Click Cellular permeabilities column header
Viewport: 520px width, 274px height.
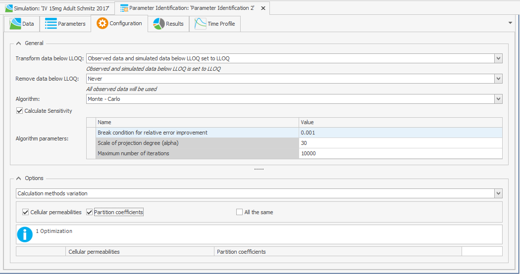click(x=140, y=251)
